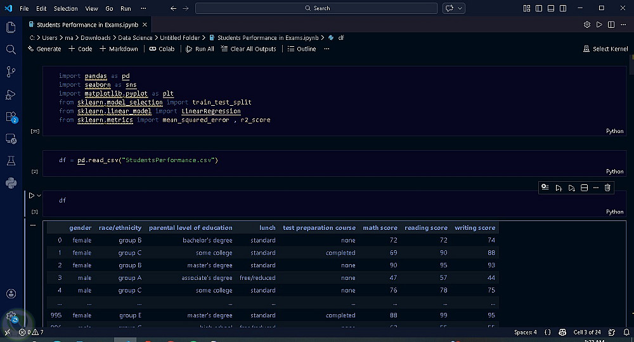Open notebook toolbar overflow ellipsis
The height and width of the screenshot is (342, 634).
tap(327, 49)
